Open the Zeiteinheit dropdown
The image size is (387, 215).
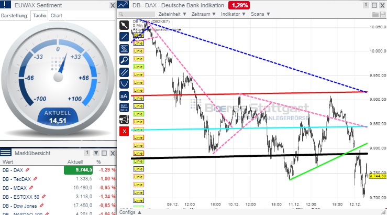coord(172,14)
